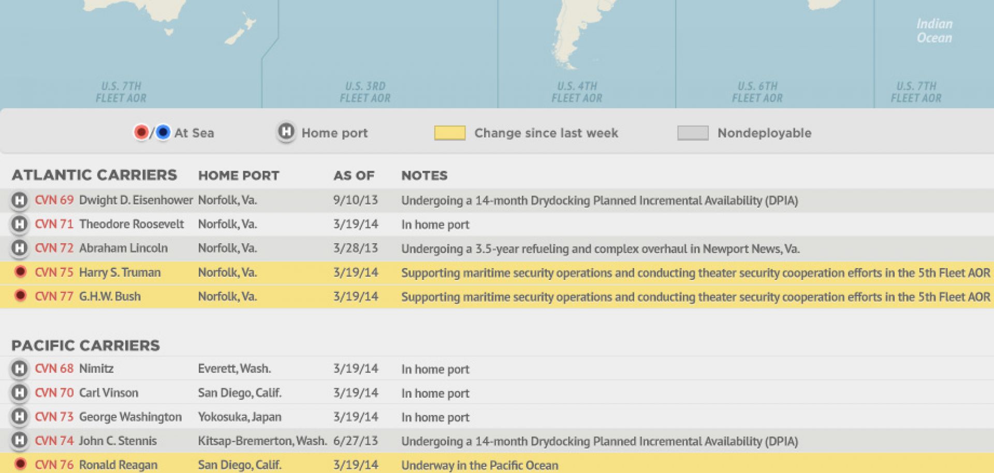The height and width of the screenshot is (473, 994).
Task: Click the red At Sea legend dot
Action: pos(141,132)
